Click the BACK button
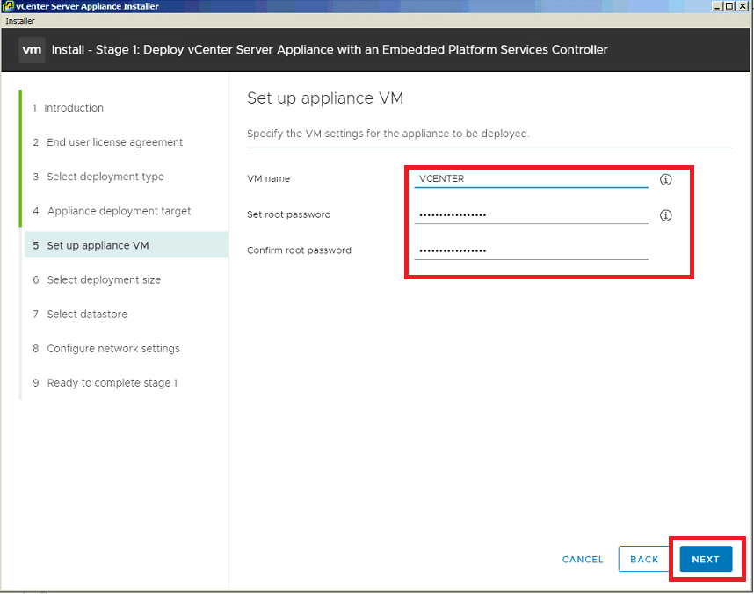The width and height of the screenshot is (754, 594). coord(644,560)
